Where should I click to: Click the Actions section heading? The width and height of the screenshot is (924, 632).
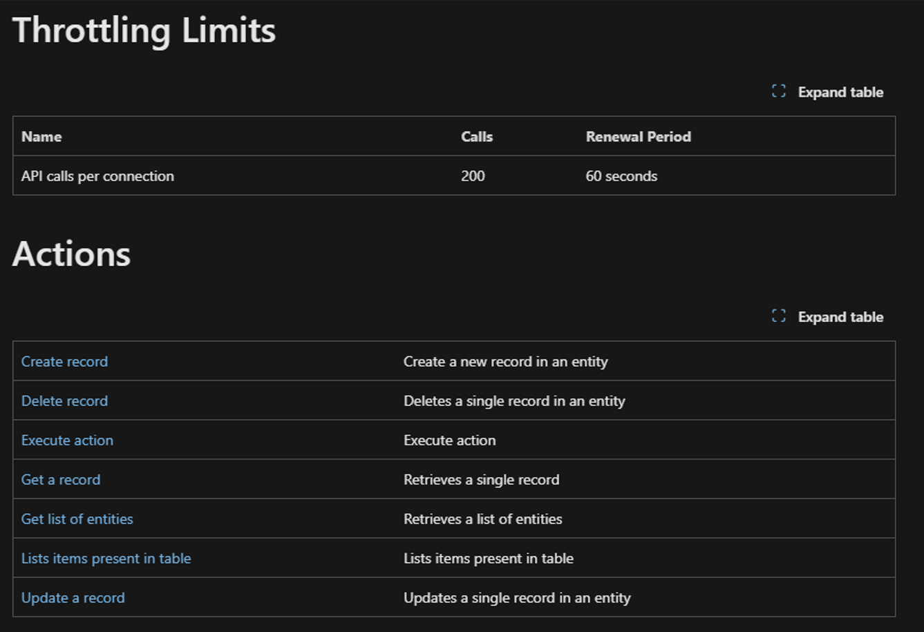(70, 254)
